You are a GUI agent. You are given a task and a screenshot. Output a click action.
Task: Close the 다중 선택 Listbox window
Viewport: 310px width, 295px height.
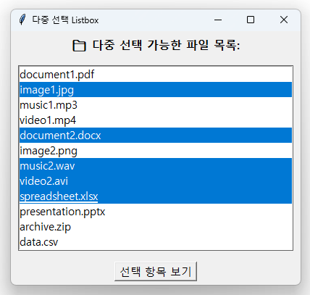(x=284, y=20)
